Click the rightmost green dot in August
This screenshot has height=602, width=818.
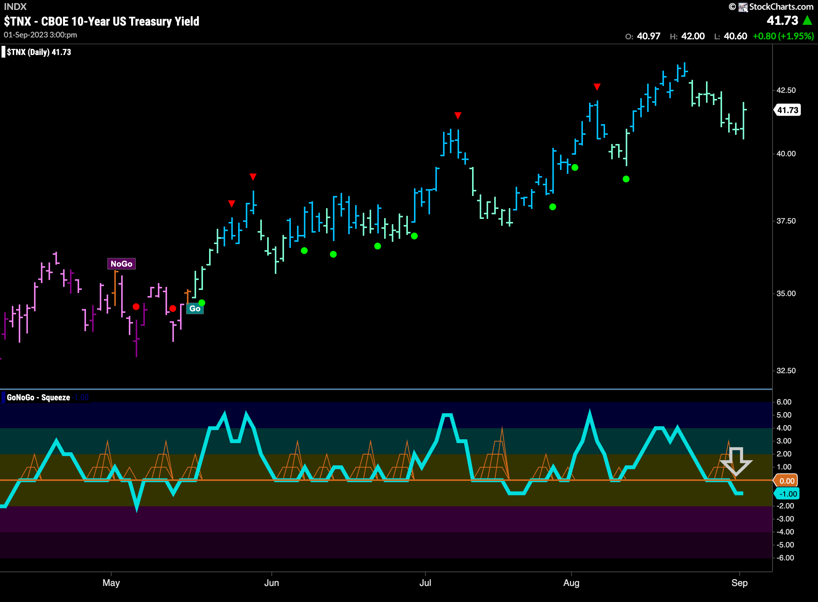click(626, 179)
